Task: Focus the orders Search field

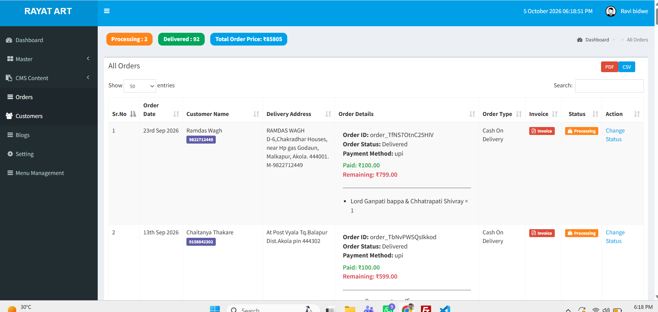Action: pos(609,86)
